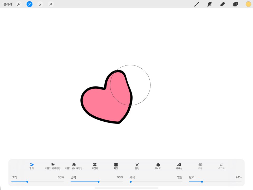The image size is (253, 190).
Task: Click the 53% pressure value
Action: 120,177
